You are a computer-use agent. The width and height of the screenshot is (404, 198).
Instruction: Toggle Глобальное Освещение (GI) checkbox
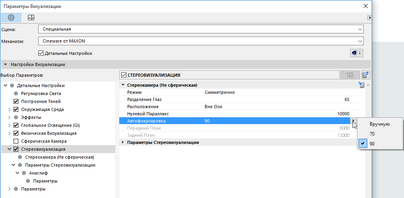tap(16, 125)
